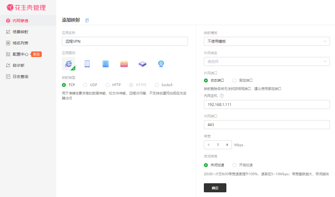Increase bandwidth with the right arrow stepper

click(x=227, y=145)
